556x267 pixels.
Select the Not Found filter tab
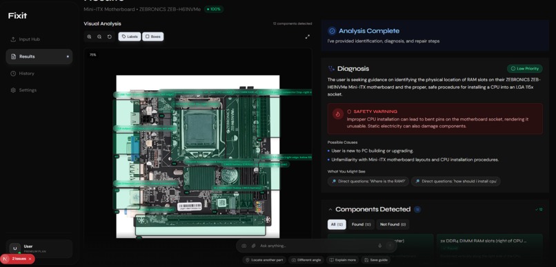pyautogui.click(x=393, y=224)
